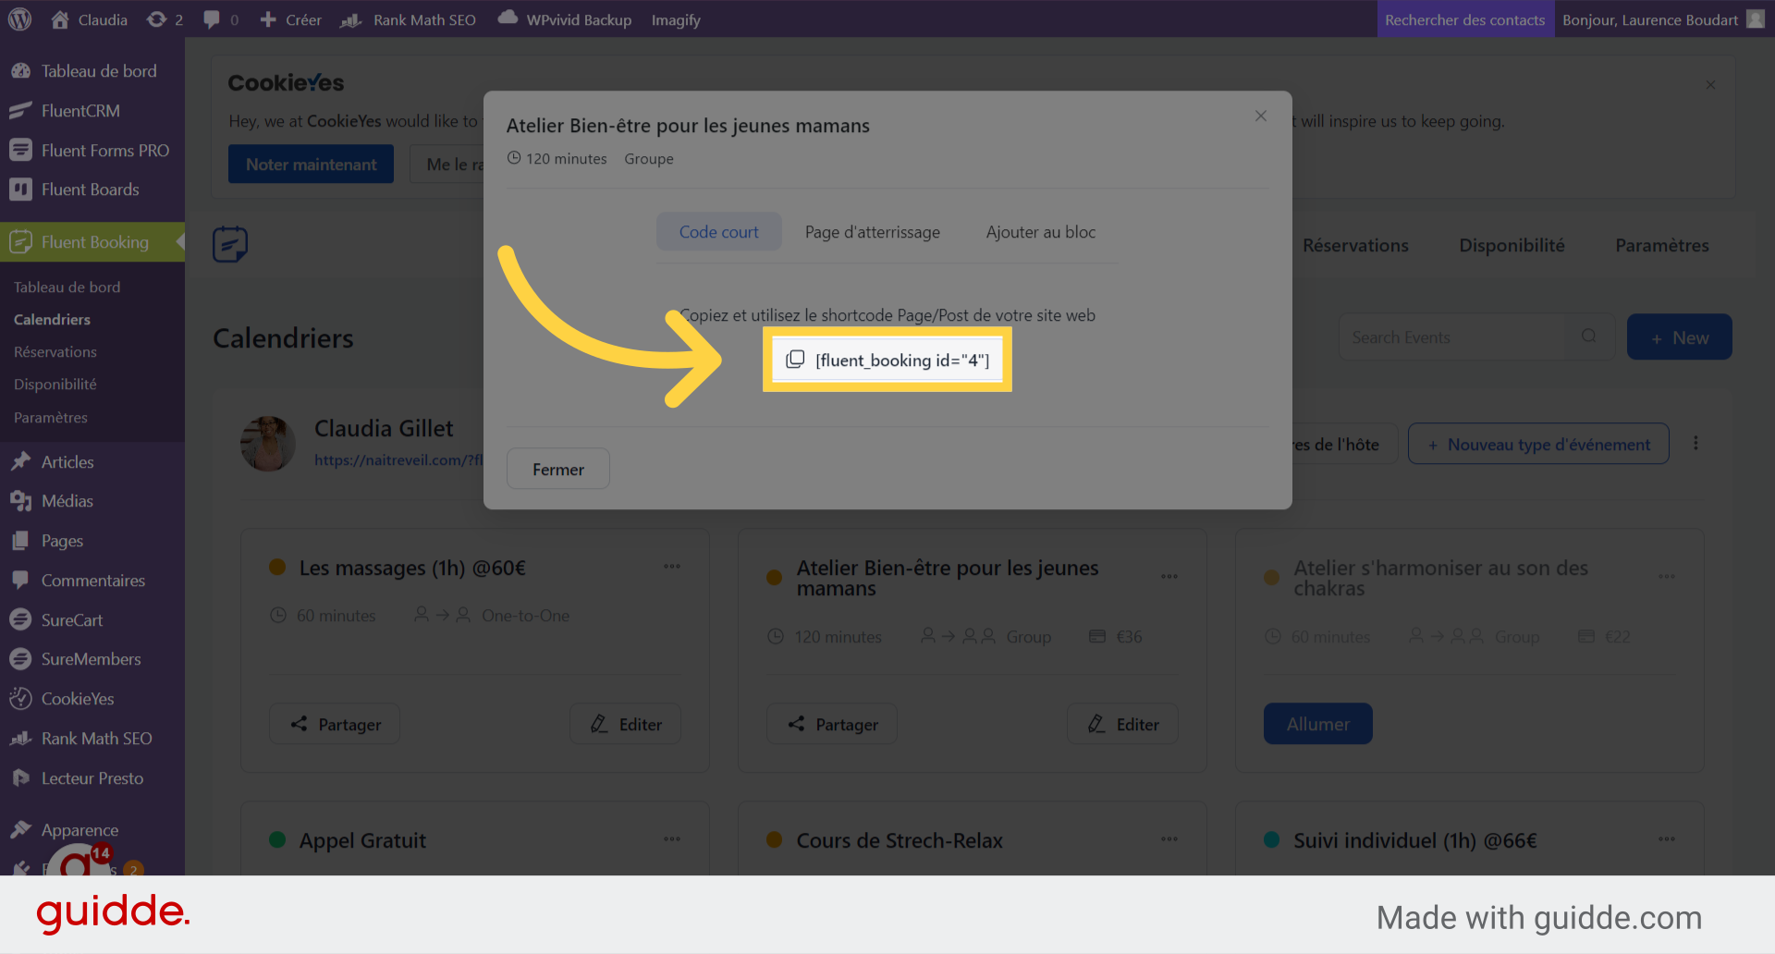Open Réservations top navigation tab
This screenshot has height=954, width=1775.
1355,246
